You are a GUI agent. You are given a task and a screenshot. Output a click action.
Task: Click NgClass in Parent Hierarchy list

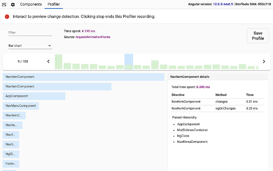pyautogui.click(x=184, y=136)
